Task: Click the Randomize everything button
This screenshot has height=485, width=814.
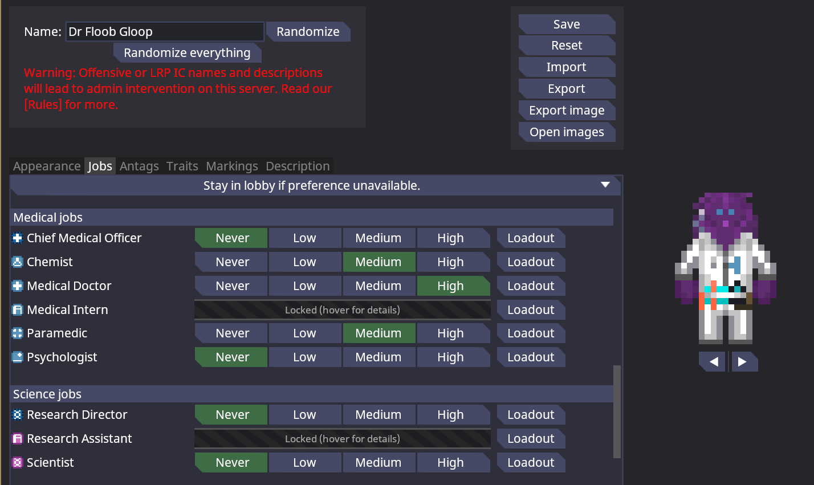Action: pos(187,53)
